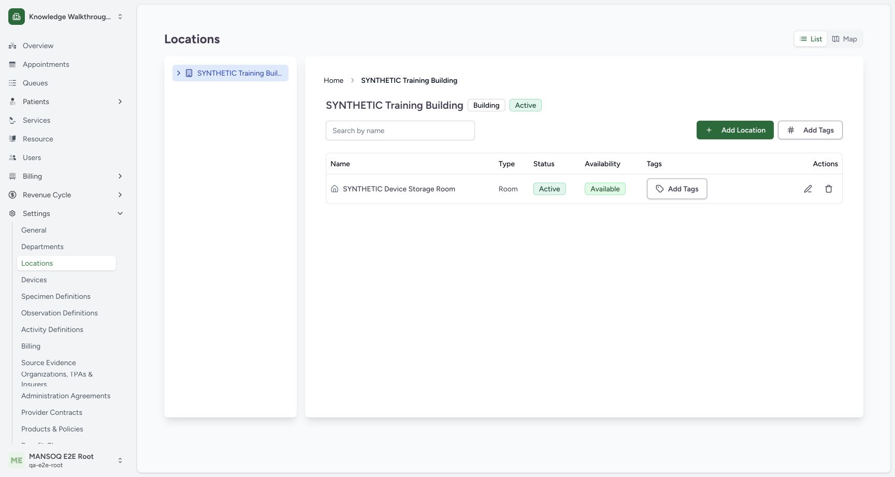Expand the Billing submenu chevron

pyautogui.click(x=120, y=176)
